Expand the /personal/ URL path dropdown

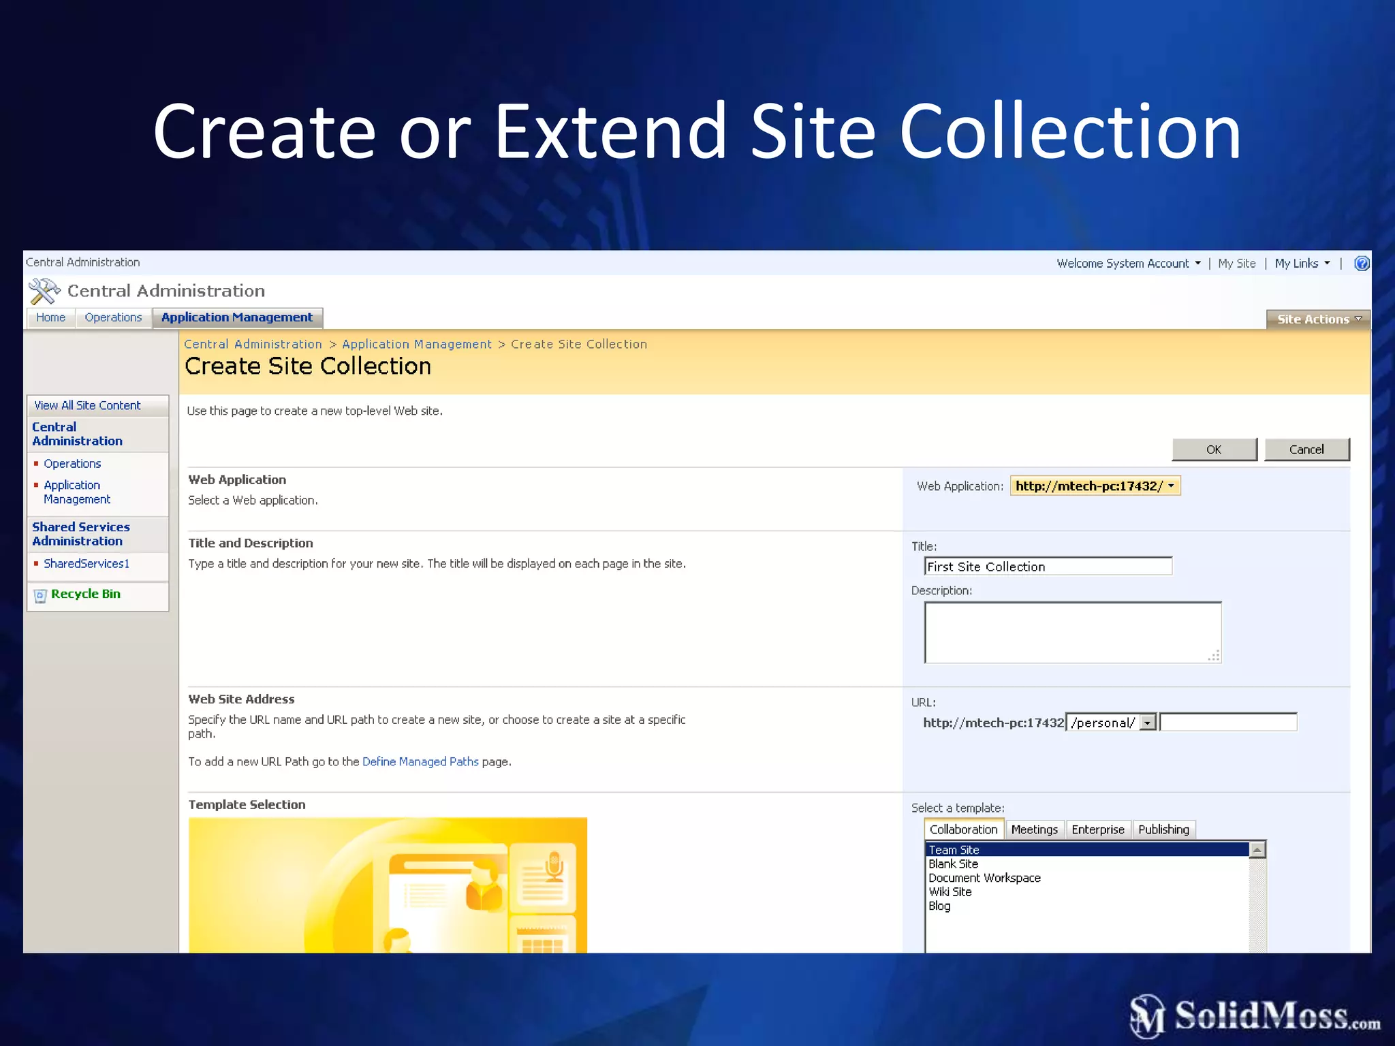coord(1148,723)
